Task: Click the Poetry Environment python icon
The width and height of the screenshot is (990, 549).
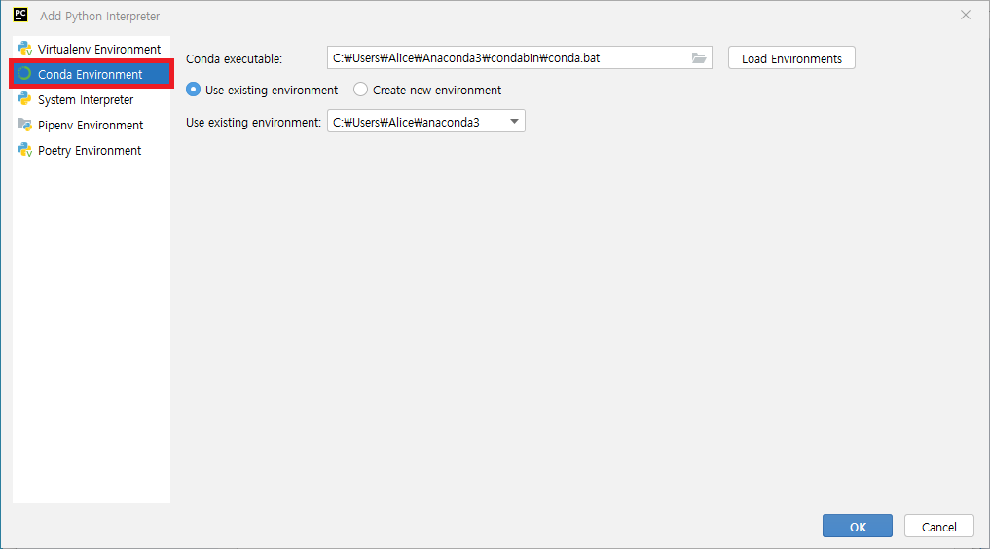Action: click(24, 150)
